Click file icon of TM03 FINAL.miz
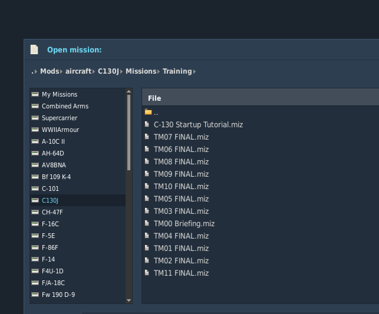Viewport: 379px width, 314px height. pyautogui.click(x=147, y=211)
